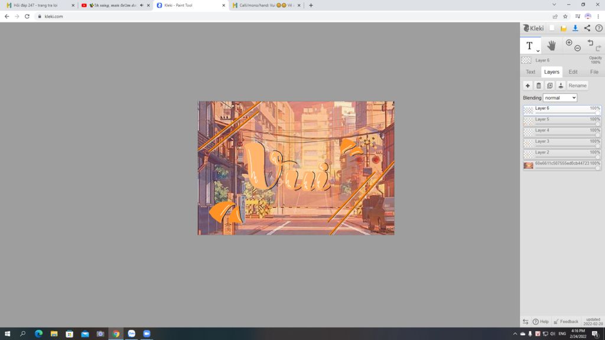Open the Chrome three-dot menu
Viewport: 605px width, 340px height.
point(598,17)
